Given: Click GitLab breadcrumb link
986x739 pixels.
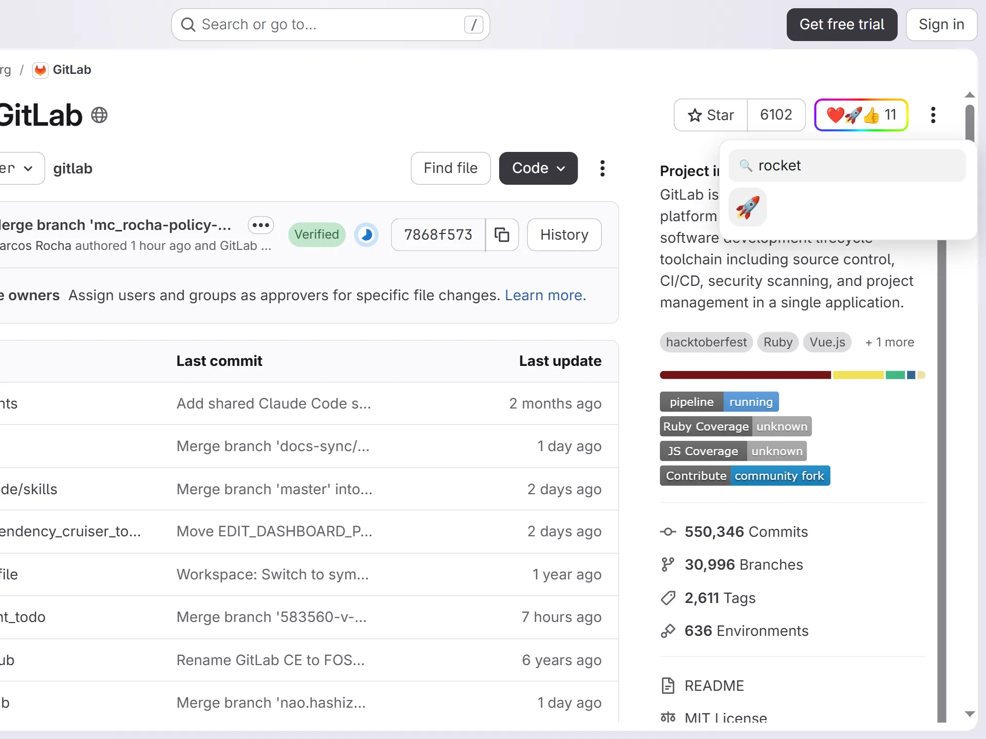Looking at the screenshot, I should 72,70.
